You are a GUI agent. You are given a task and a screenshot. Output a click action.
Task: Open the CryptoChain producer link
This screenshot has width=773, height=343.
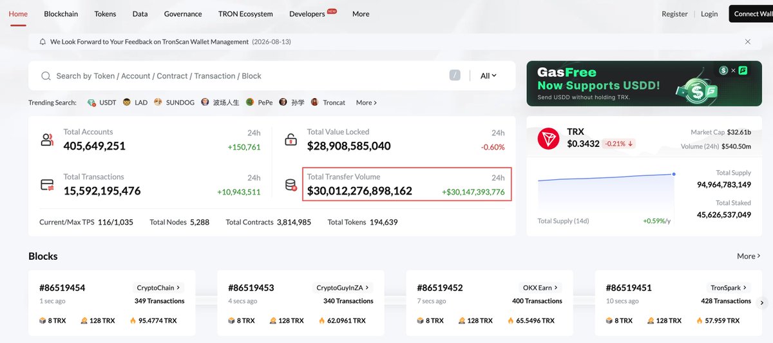pos(158,288)
